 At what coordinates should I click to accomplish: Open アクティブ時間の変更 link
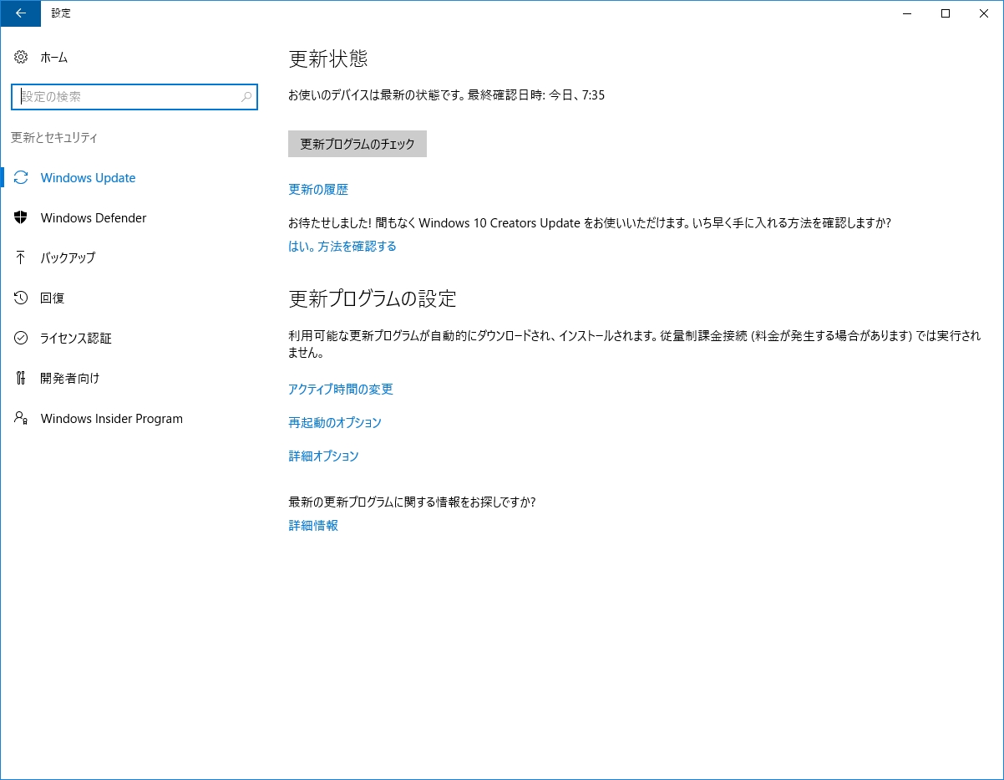pyautogui.click(x=341, y=389)
